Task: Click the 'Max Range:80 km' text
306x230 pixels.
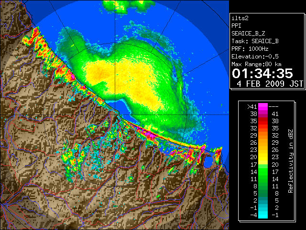Action: [256, 64]
